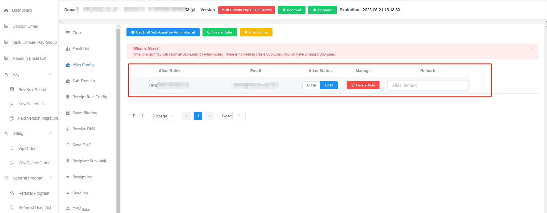547x213 pixels.
Task: Collapse the Billing section chevron
Action: [51, 133]
